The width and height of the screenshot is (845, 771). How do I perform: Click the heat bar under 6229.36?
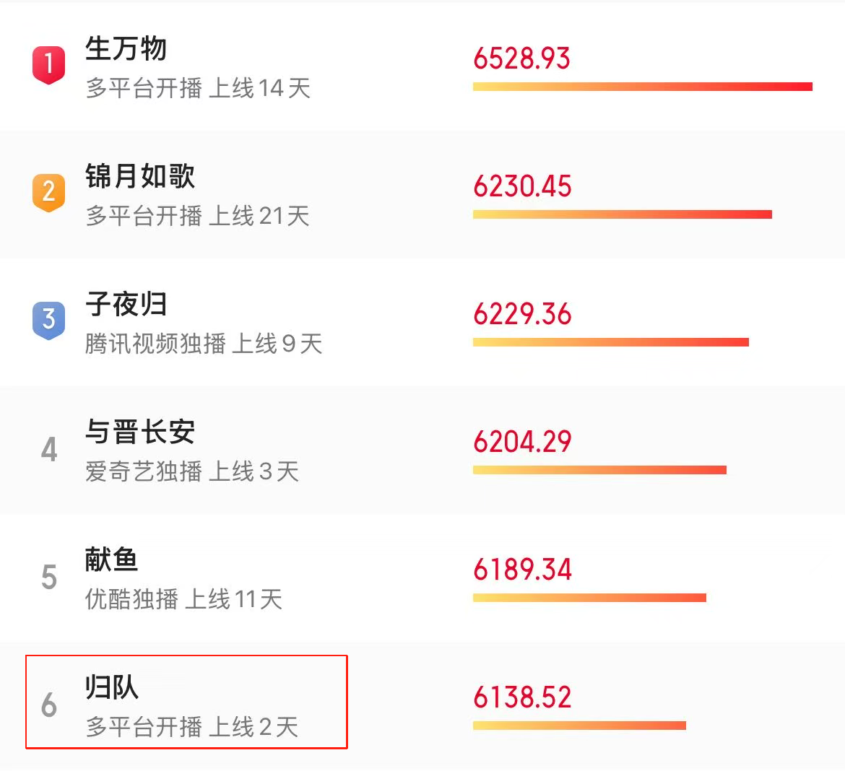(x=611, y=342)
